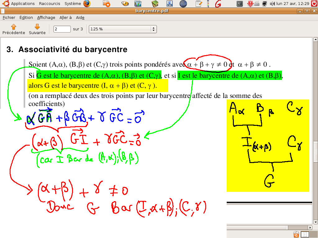
Task: Open the Applications menu
Action: tap(23, 4)
